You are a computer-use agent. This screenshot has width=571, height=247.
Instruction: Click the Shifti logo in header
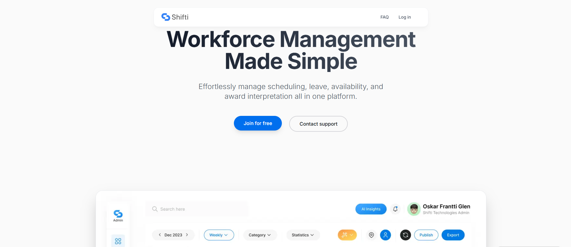pos(175,17)
